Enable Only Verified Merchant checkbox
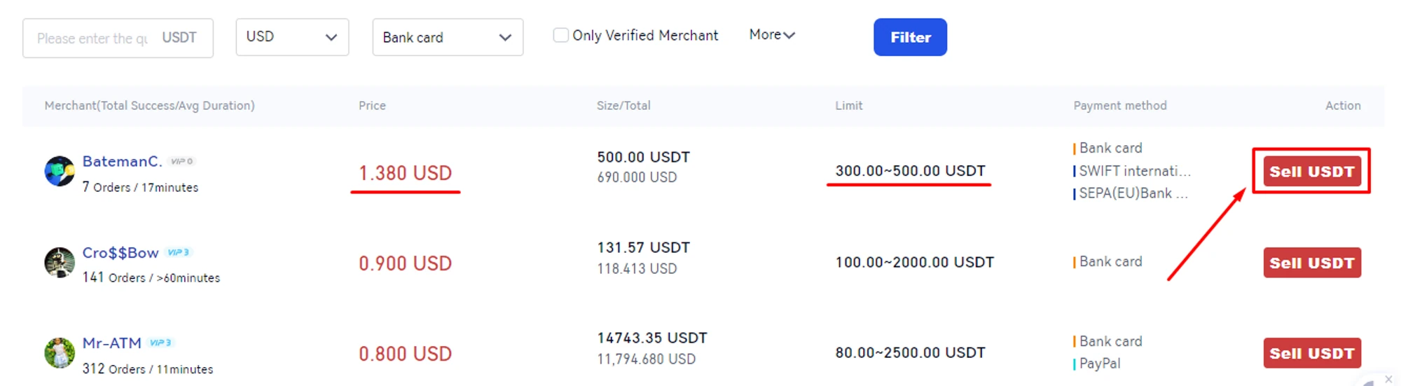Viewport: 1401px width, 386px height. point(560,35)
